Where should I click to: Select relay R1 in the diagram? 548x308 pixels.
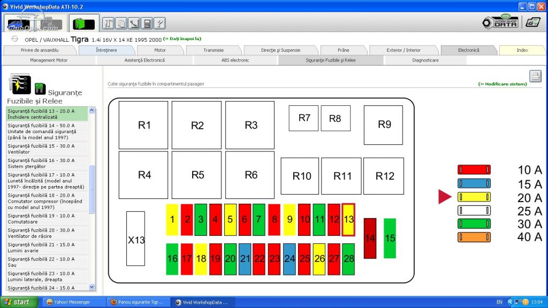tap(143, 125)
